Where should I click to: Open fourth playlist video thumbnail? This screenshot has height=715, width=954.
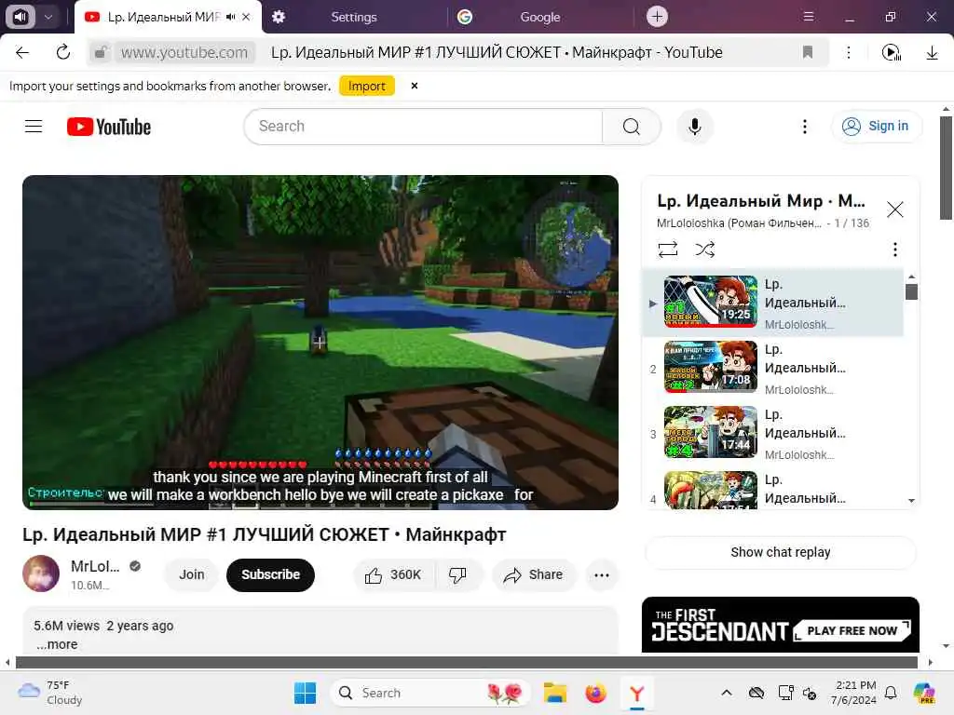click(x=711, y=490)
